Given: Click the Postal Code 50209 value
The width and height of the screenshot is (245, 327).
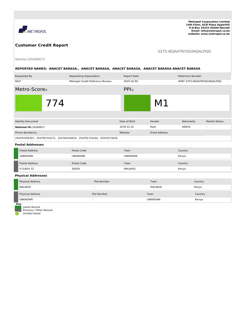Looking at the screenshot, I should click(x=76, y=169).
